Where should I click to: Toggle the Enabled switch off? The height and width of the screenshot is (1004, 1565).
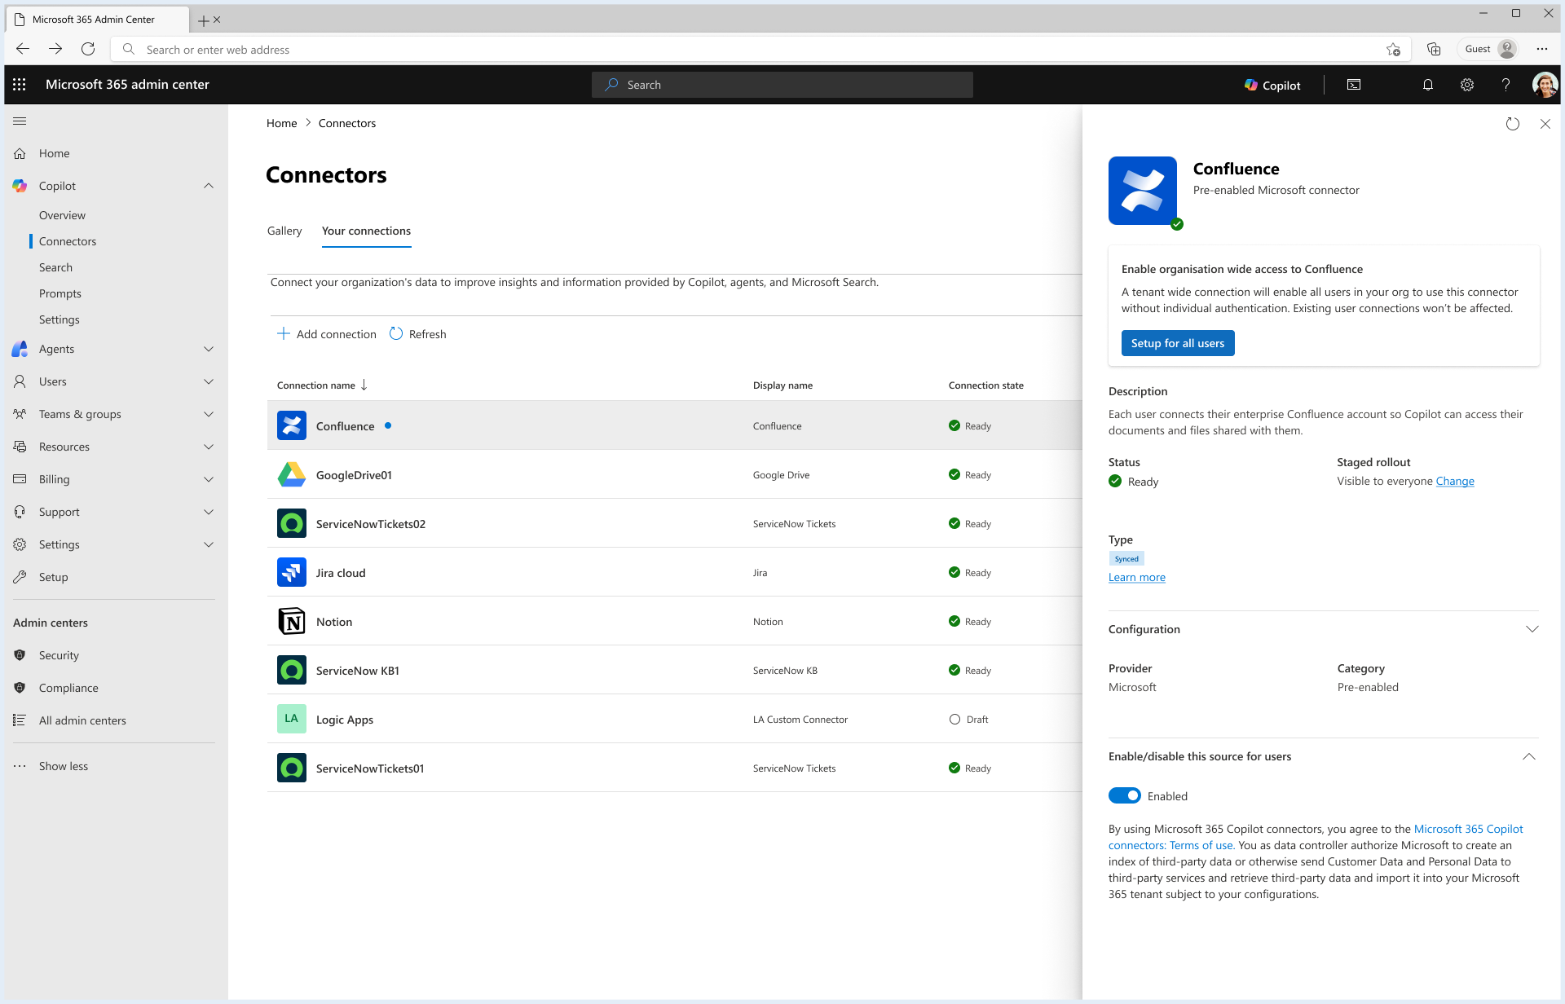coord(1125,795)
